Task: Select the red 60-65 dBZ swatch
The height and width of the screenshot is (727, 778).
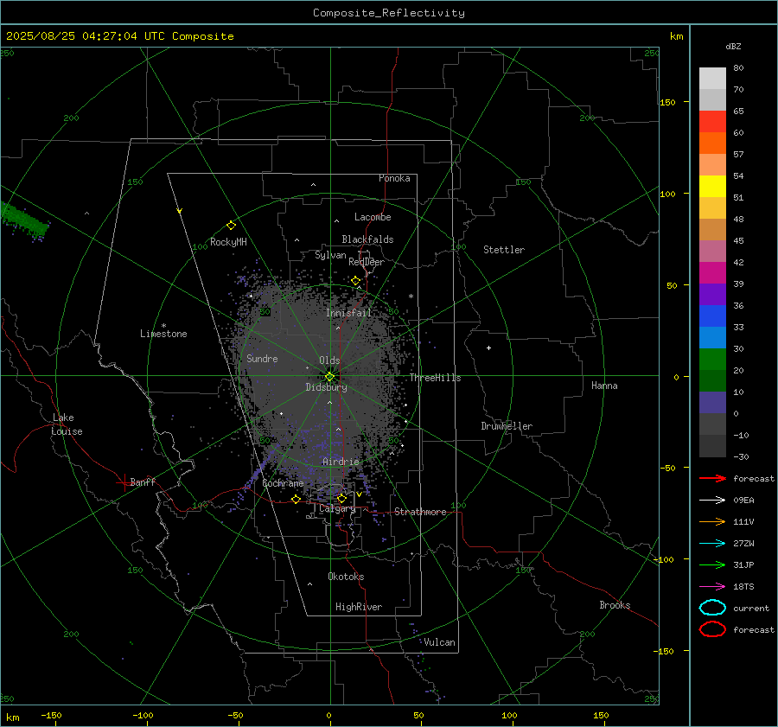Action: 712,122
